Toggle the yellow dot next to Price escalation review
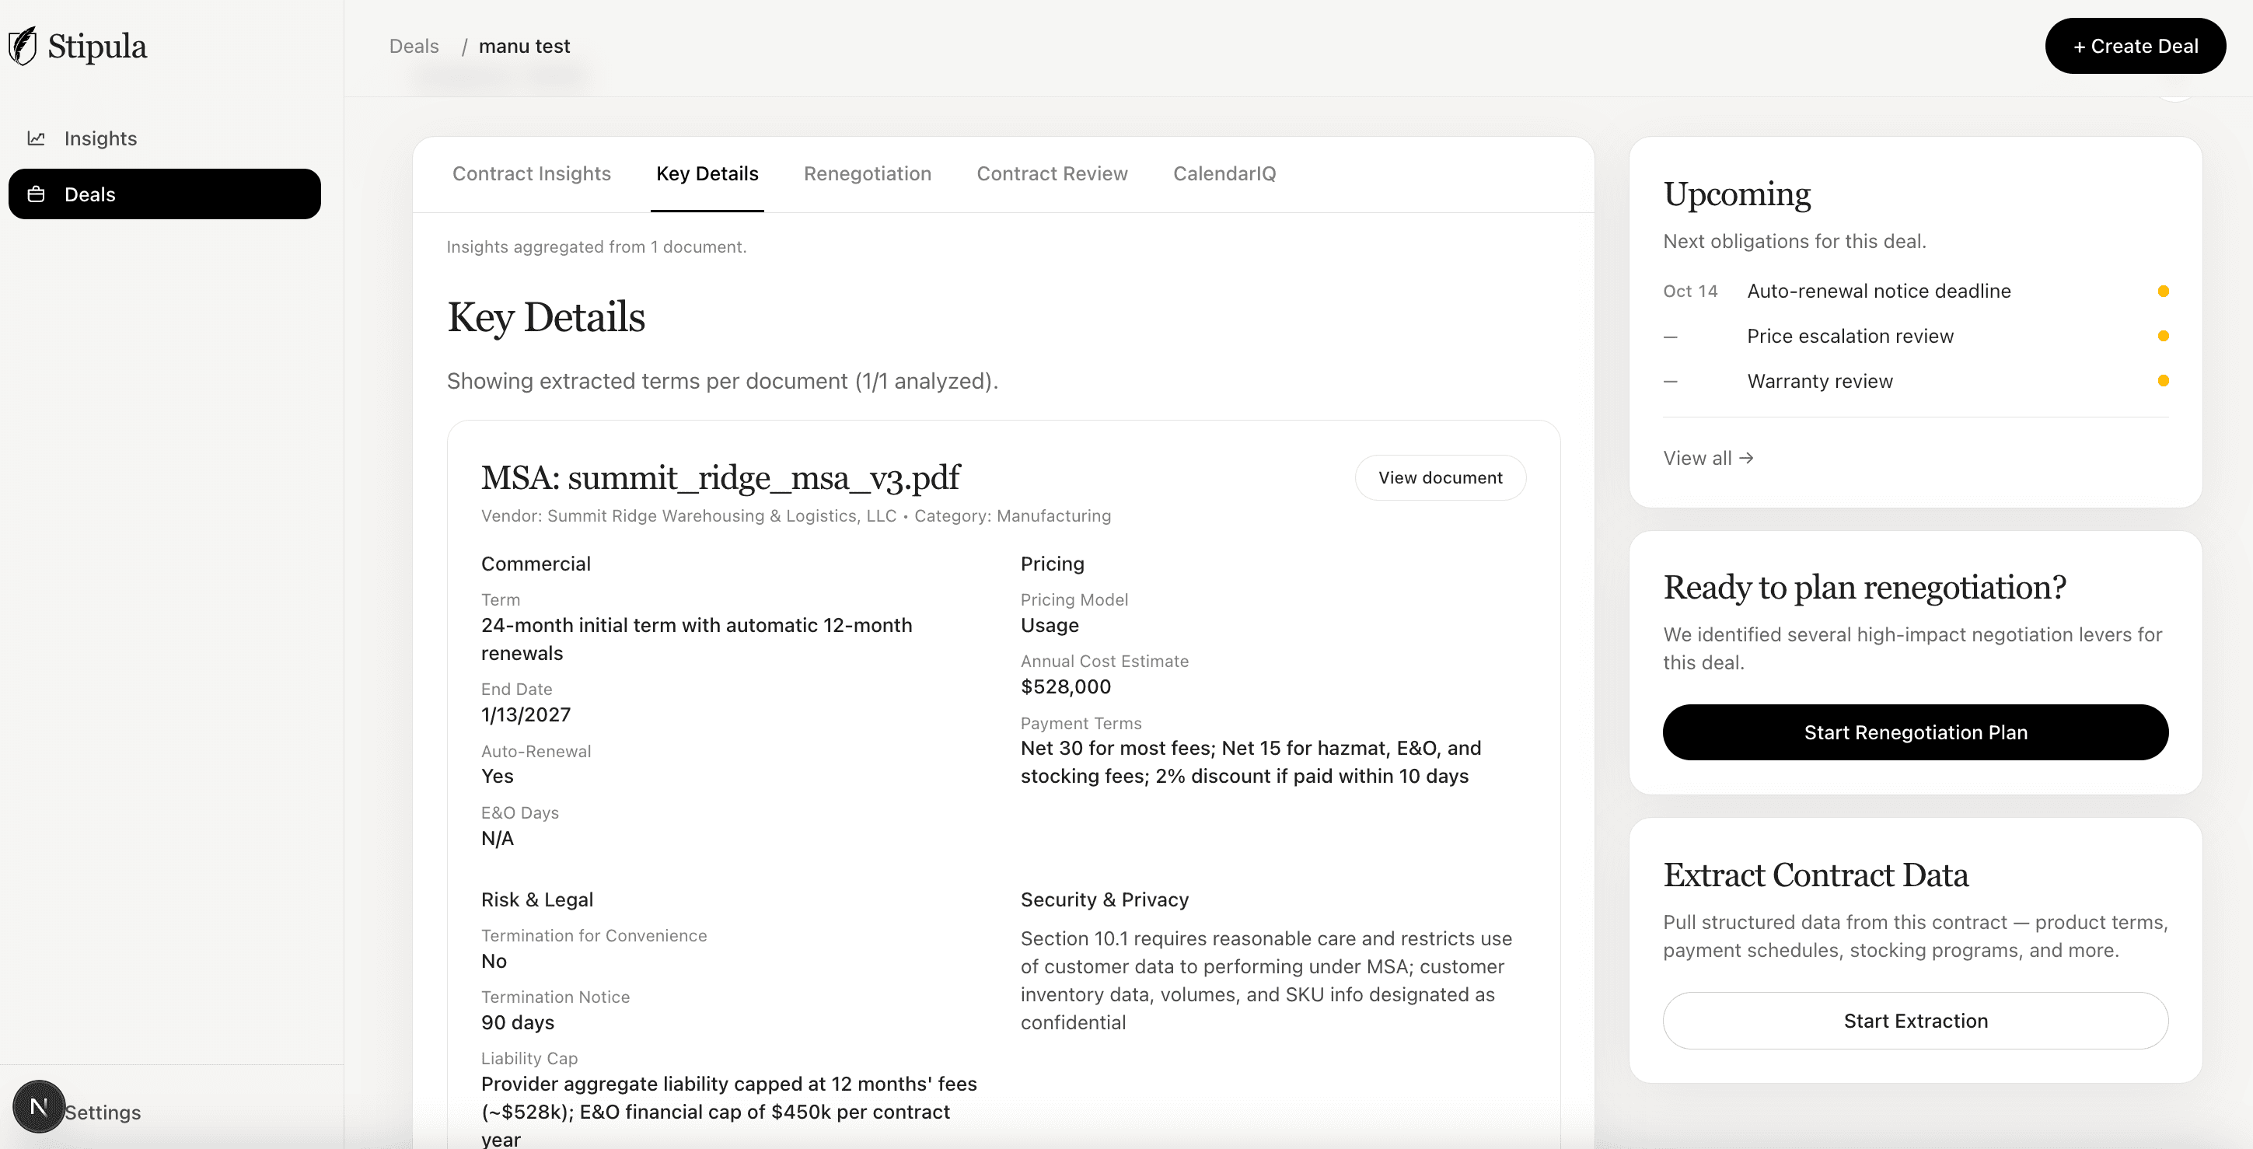Viewport: 2253px width, 1149px height. [2163, 335]
